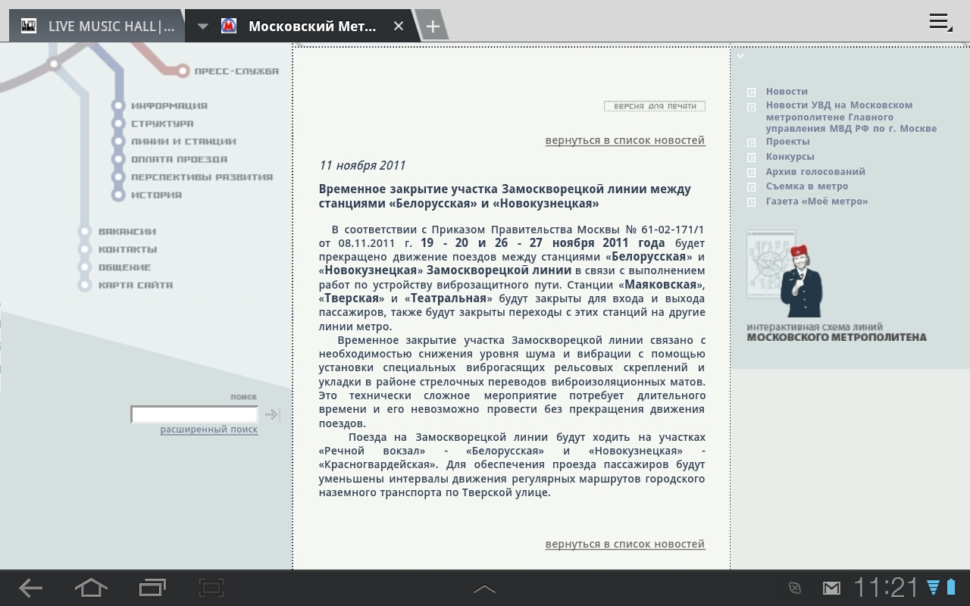Tap the Android home button

pos(91,588)
